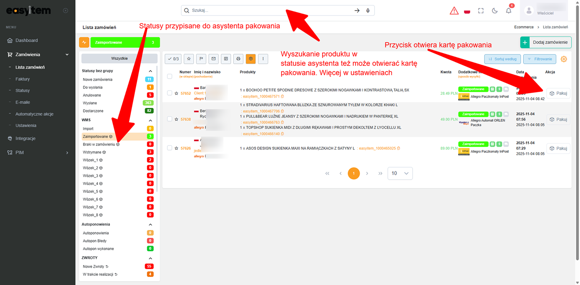The width and height of the screenshot is (580, 285).
Task: Open the page size 10 dropdown
Action: [x=400, y=173]
